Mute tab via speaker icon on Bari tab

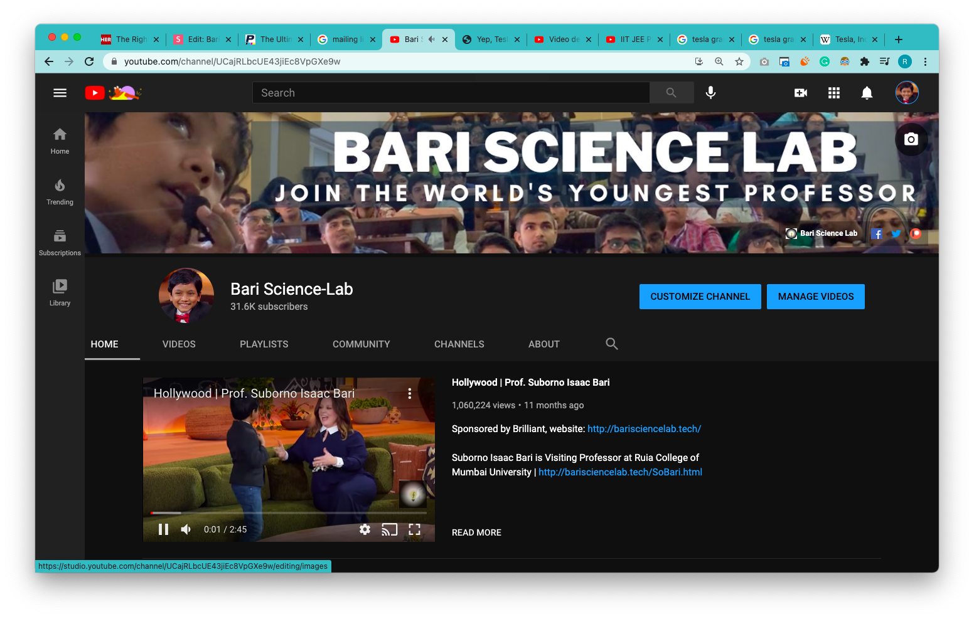click(431, 40)
